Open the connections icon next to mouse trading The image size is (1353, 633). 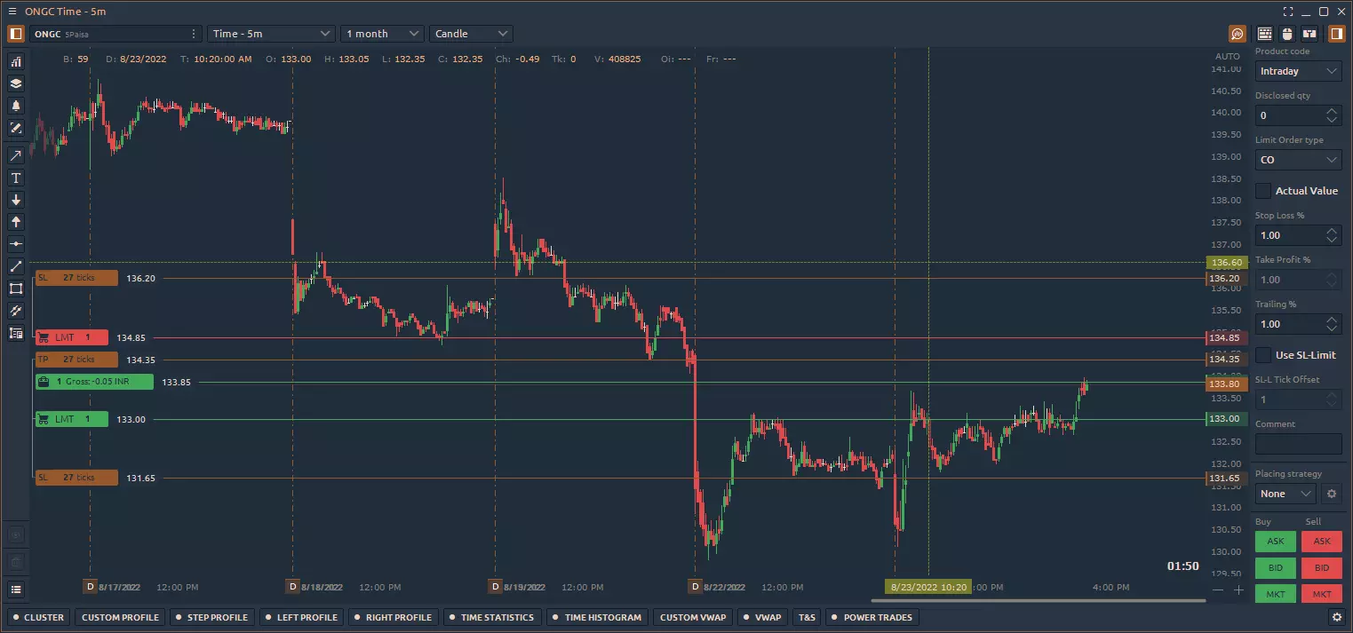coord(1309,34)
